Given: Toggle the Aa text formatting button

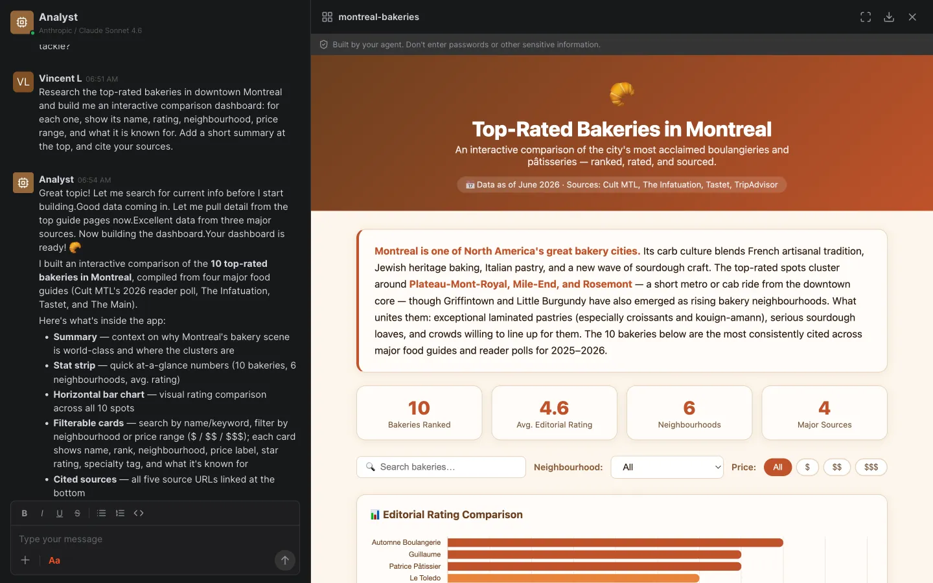Looking at the screenshot, I should [54, 560].
